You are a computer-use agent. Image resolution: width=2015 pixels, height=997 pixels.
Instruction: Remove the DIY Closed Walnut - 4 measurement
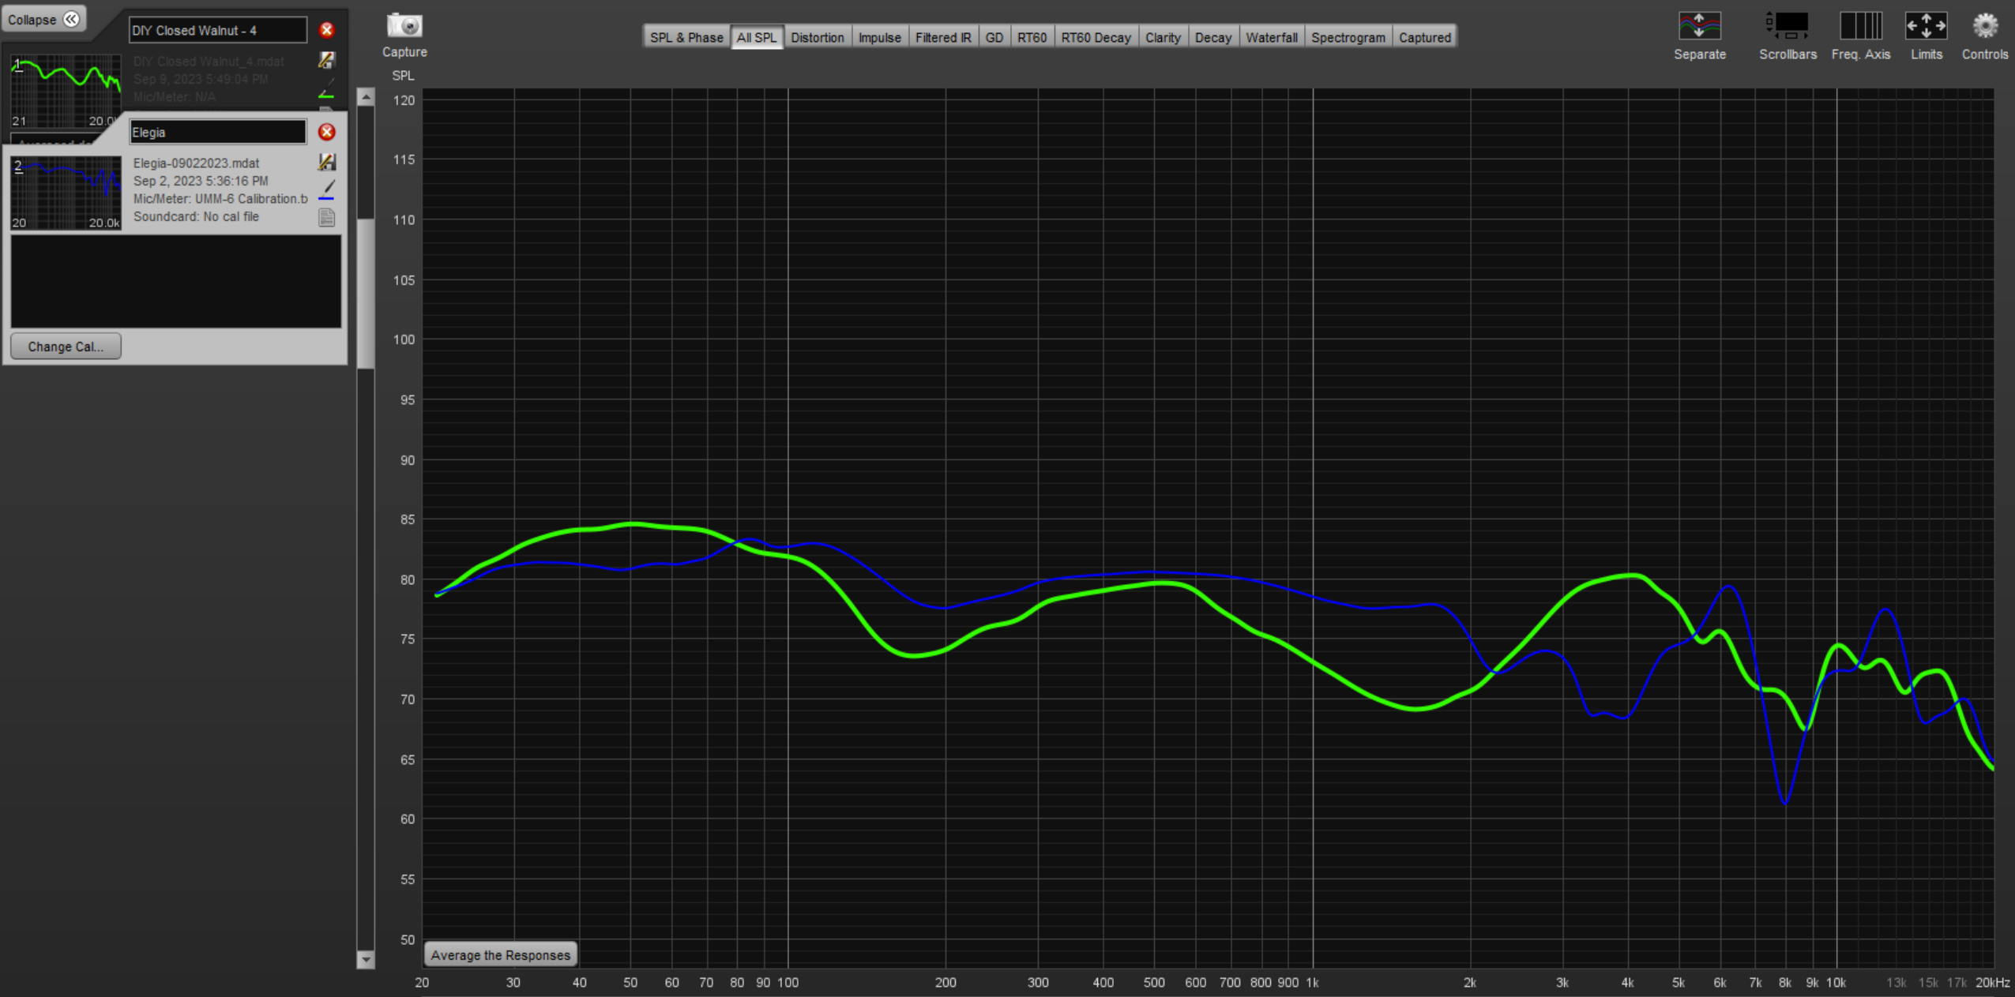pyautogui.click(x=327, y=30)
